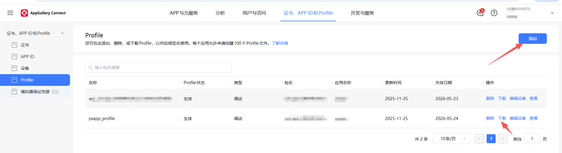Click the 2026-05-23 expiry date cell
Viewport: 562px width, 153px height.
pyautogui.click(x=447, y=99)
